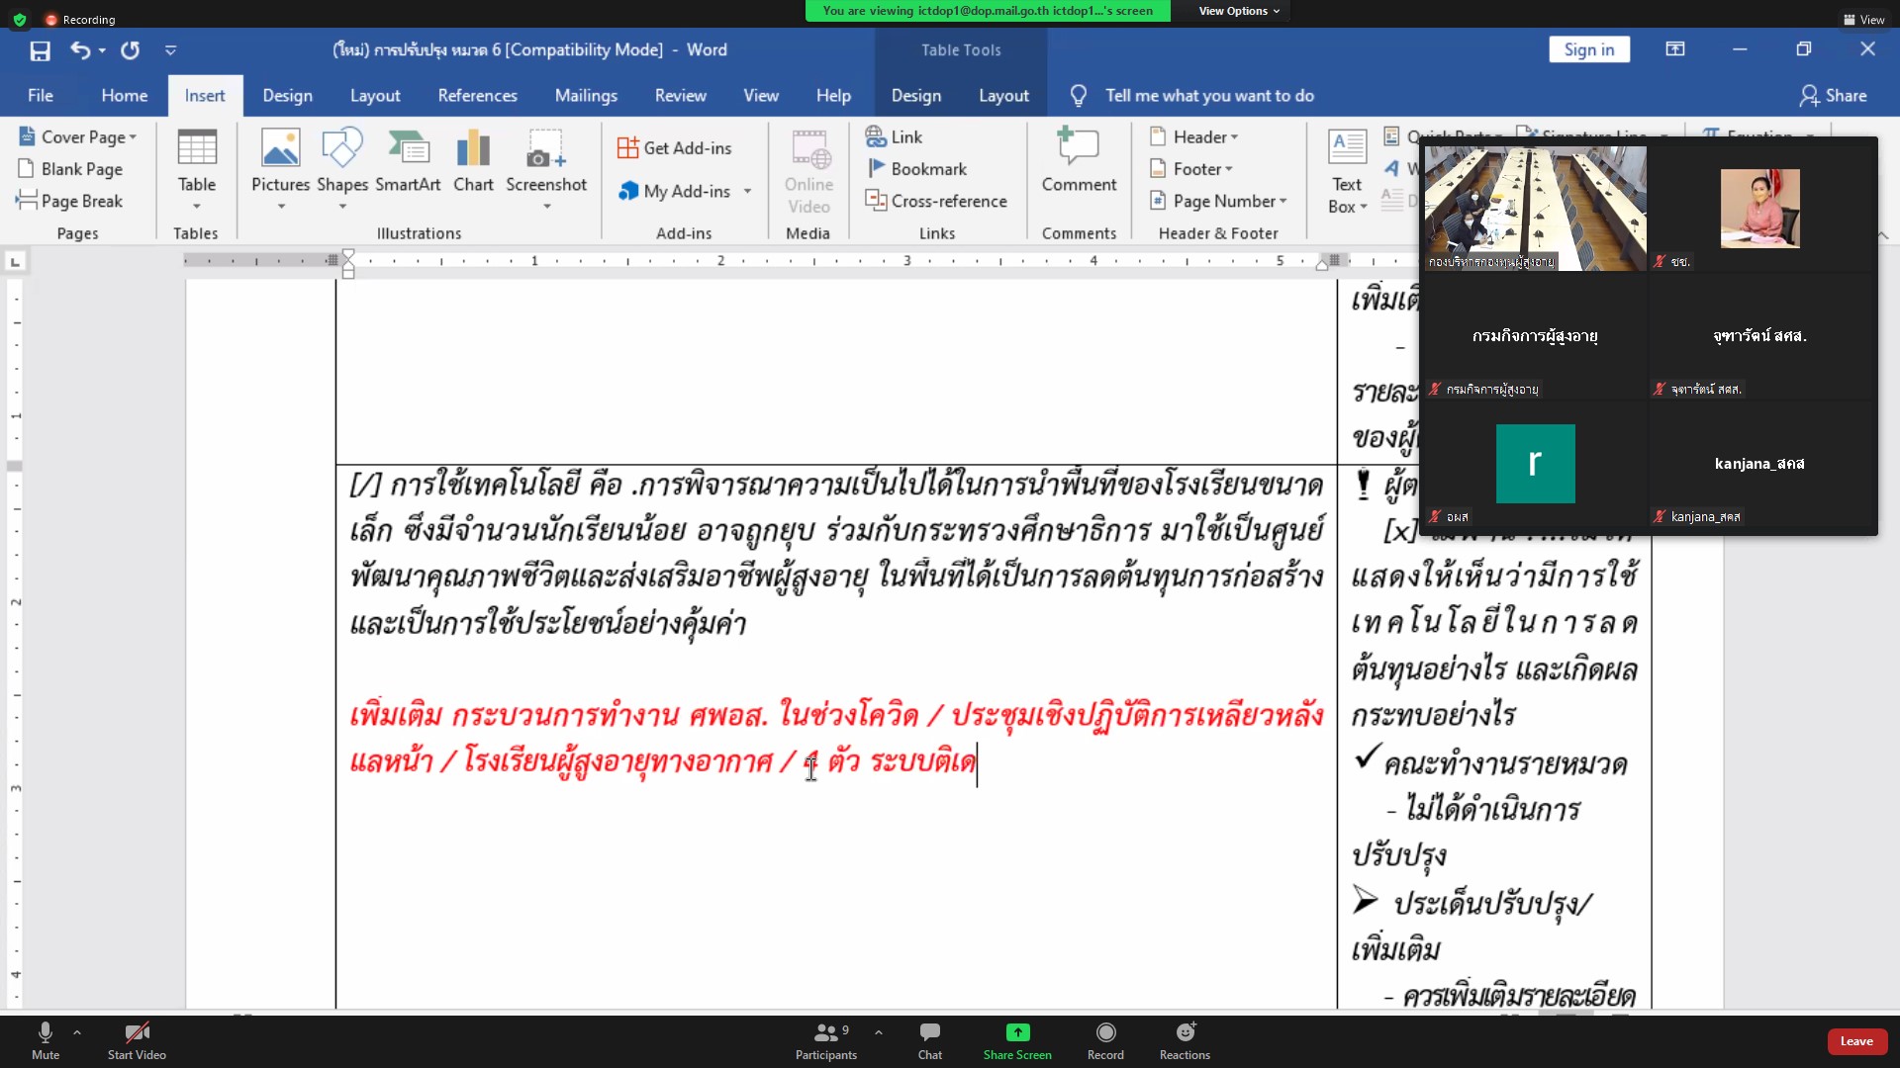Open the Table Tools Layout tab
This screenshot has height=1068, width=1900.
coord(1004,96)
